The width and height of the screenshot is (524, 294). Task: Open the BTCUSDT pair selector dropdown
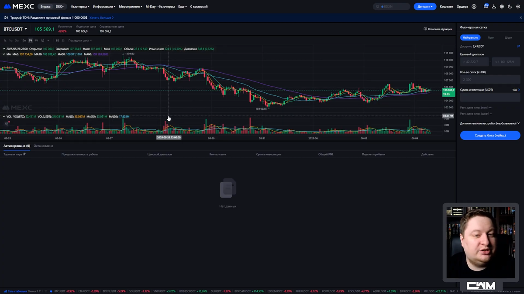(x=15, y=29)
